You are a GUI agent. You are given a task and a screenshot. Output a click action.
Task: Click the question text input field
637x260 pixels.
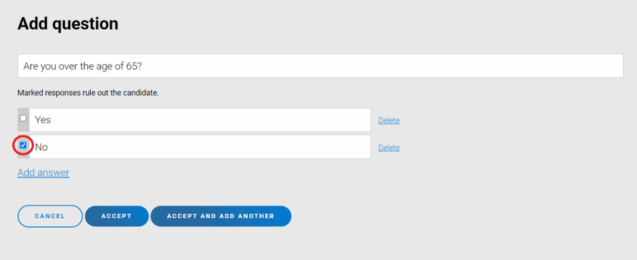pyautogui.click(x=320, y=66)
